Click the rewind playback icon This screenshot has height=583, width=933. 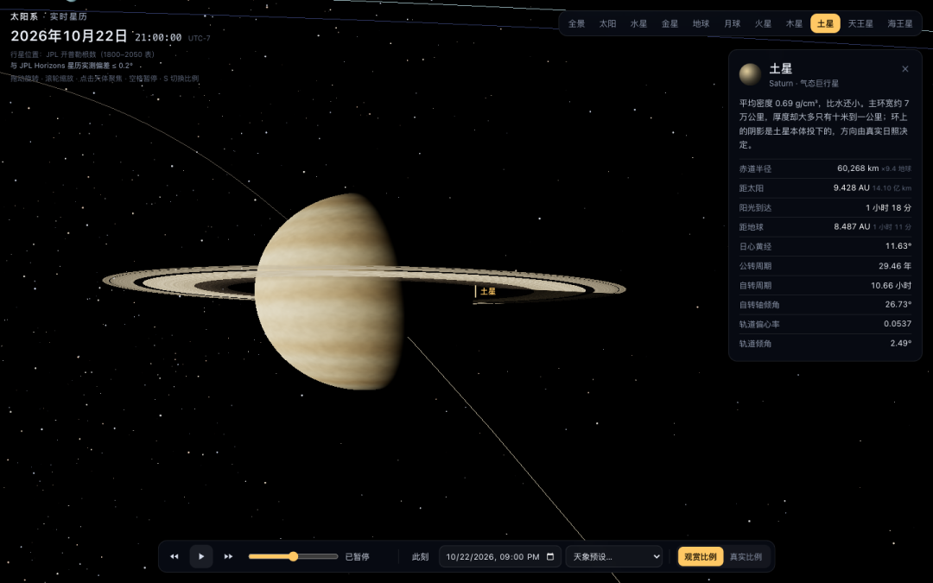coord(175,557)
